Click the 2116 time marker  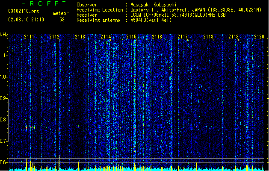[x=157, y=37]
